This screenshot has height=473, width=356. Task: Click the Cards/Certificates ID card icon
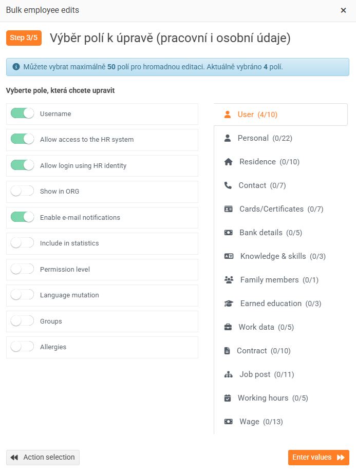coord(229,209)
